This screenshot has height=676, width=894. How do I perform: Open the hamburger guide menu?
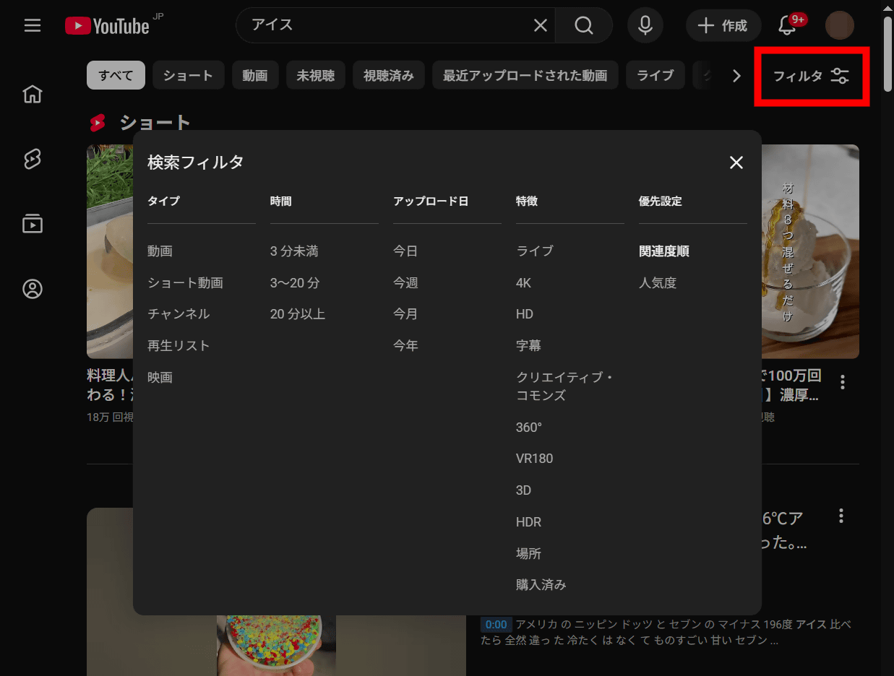click(32, 26)
